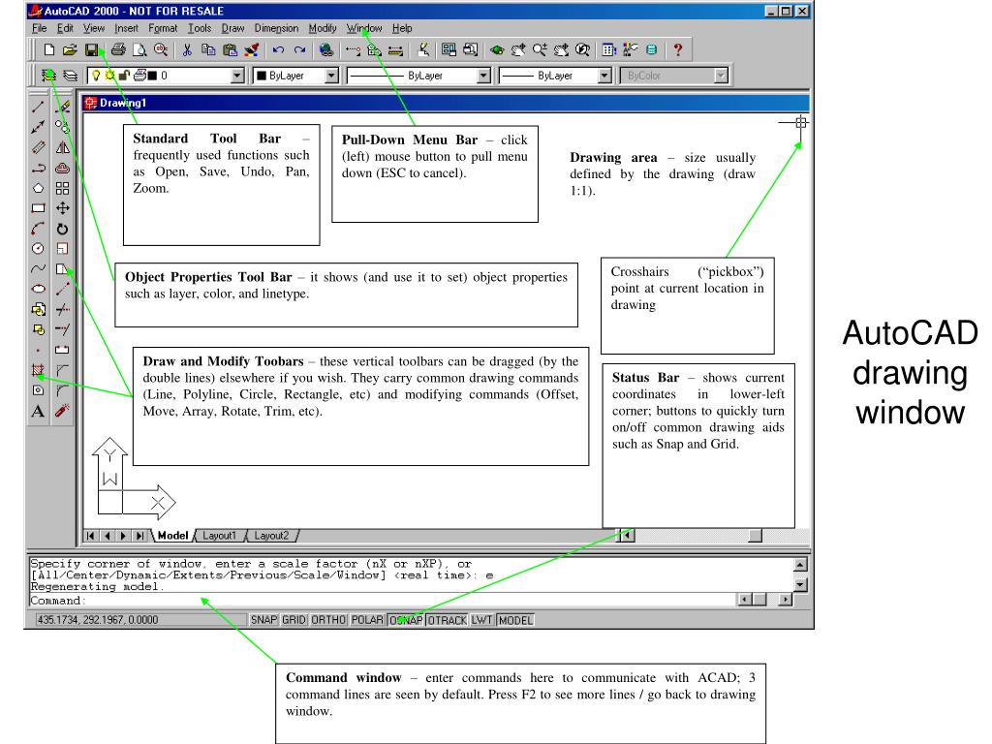Insert hyperlink using the globe icon
Viewport: 992px width, 744px height.
326,50
